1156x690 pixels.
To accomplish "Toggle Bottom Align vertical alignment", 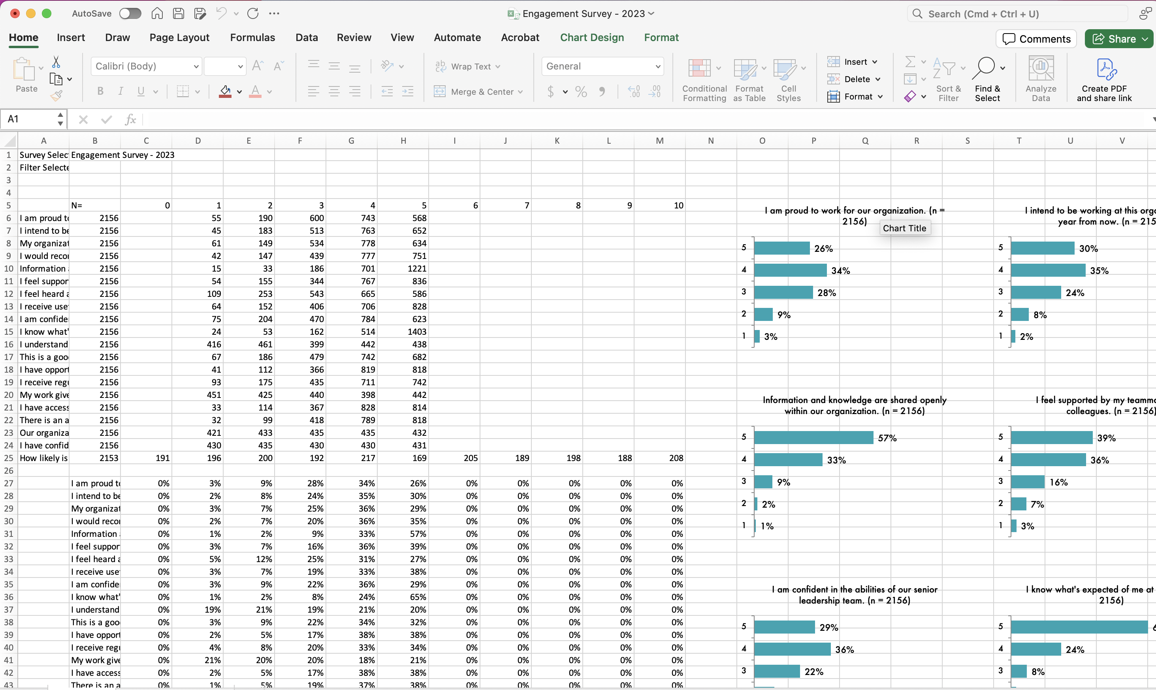I will [355, 68].
